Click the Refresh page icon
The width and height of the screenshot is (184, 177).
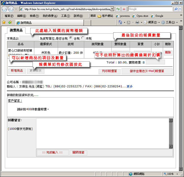pos(118,9)
